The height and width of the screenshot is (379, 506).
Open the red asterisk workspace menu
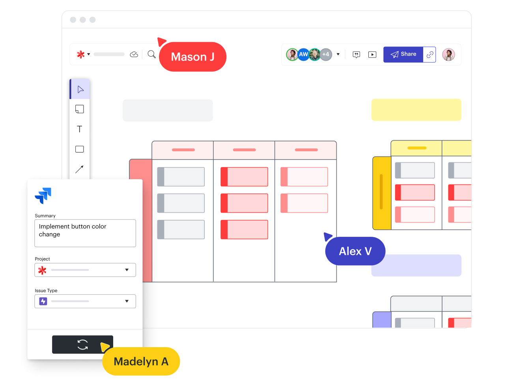pos(83,54)
